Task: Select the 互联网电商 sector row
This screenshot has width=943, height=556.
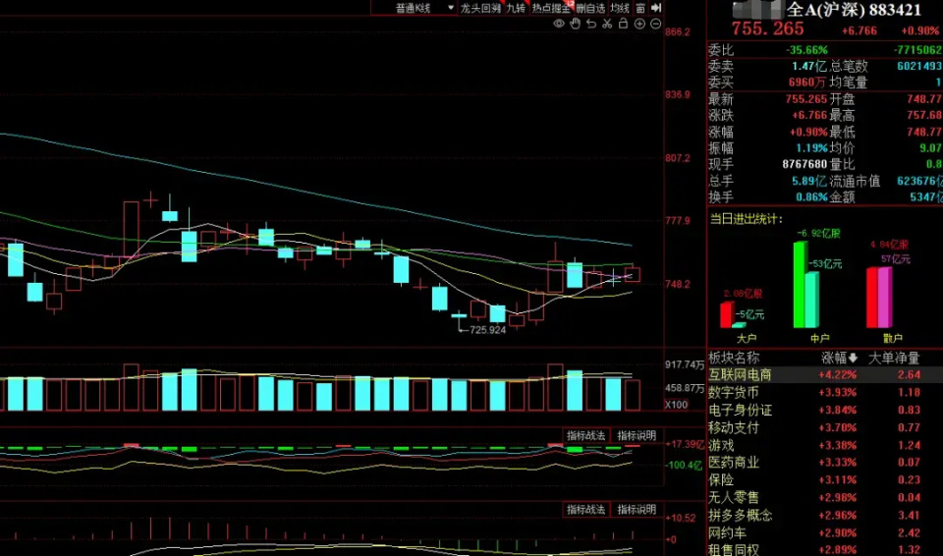Action: (x=825, y=375)
